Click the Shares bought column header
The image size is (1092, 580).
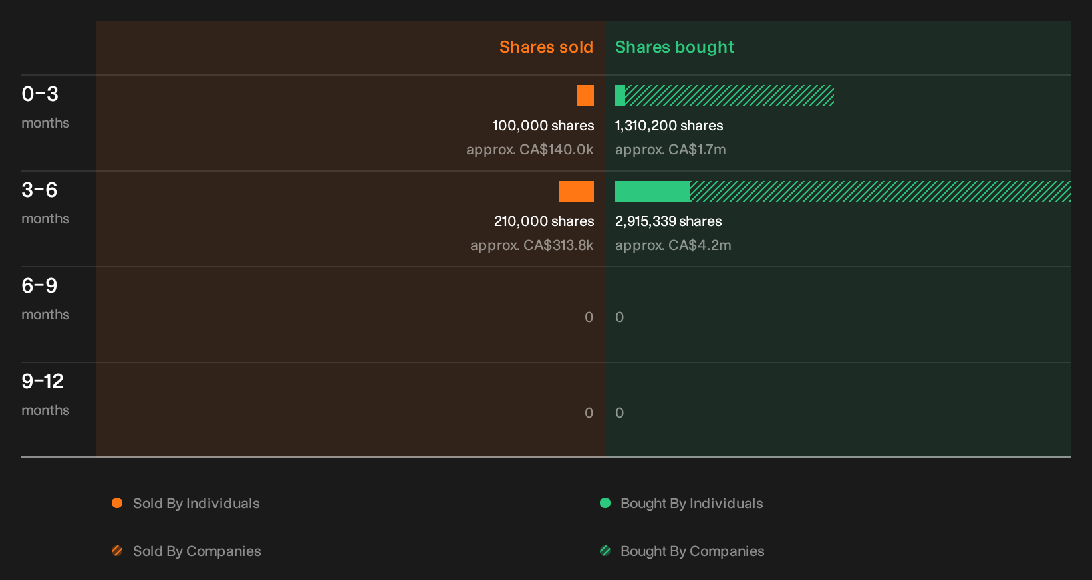674,47
